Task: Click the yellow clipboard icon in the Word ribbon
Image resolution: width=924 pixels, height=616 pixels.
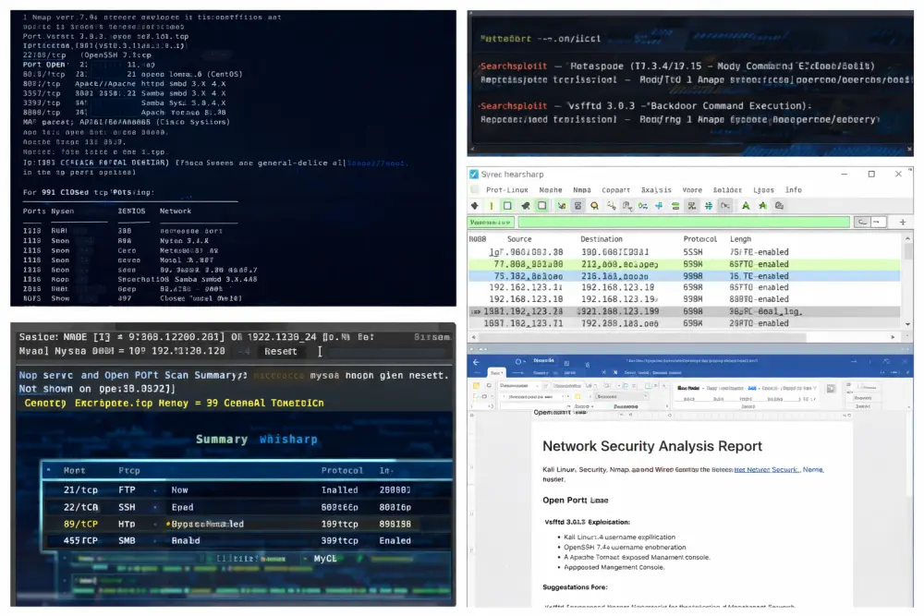Action: (x=476, y=386)
